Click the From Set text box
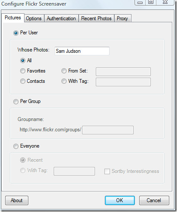The height and width of the screenshot is (212, 177). pyautogui.click(x=123, y=72)
